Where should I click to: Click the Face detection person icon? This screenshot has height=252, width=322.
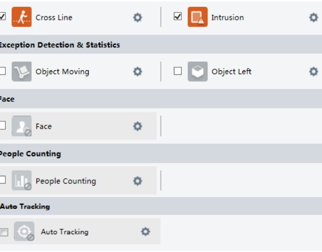22,126
